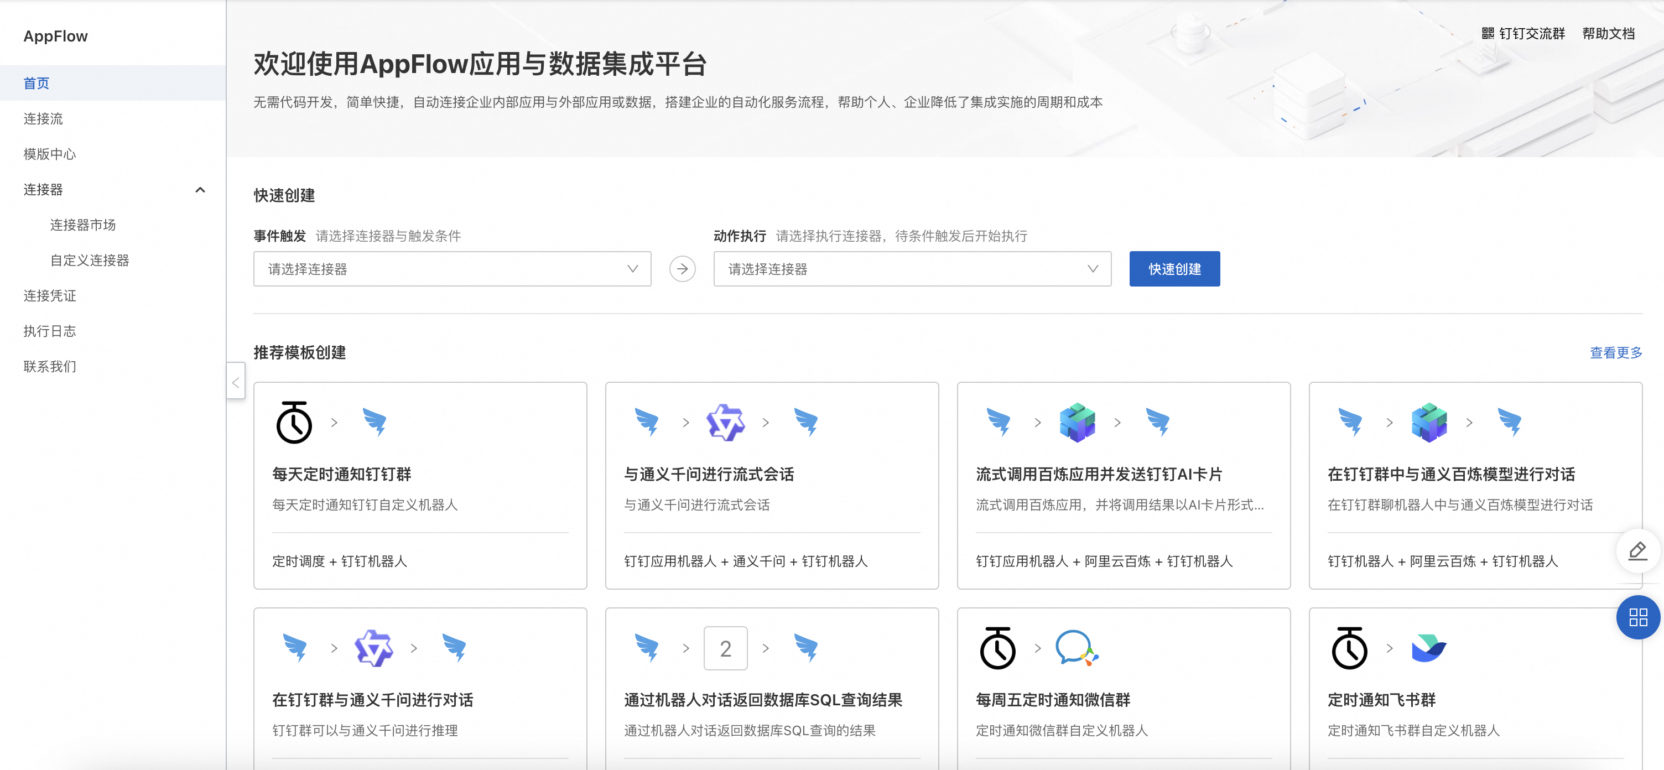This screenshot has height=770, width=1664.
Task: Click the WeChat Work icon in 每周五定时通知微信群 card
Action: [x=1076, y=648]
